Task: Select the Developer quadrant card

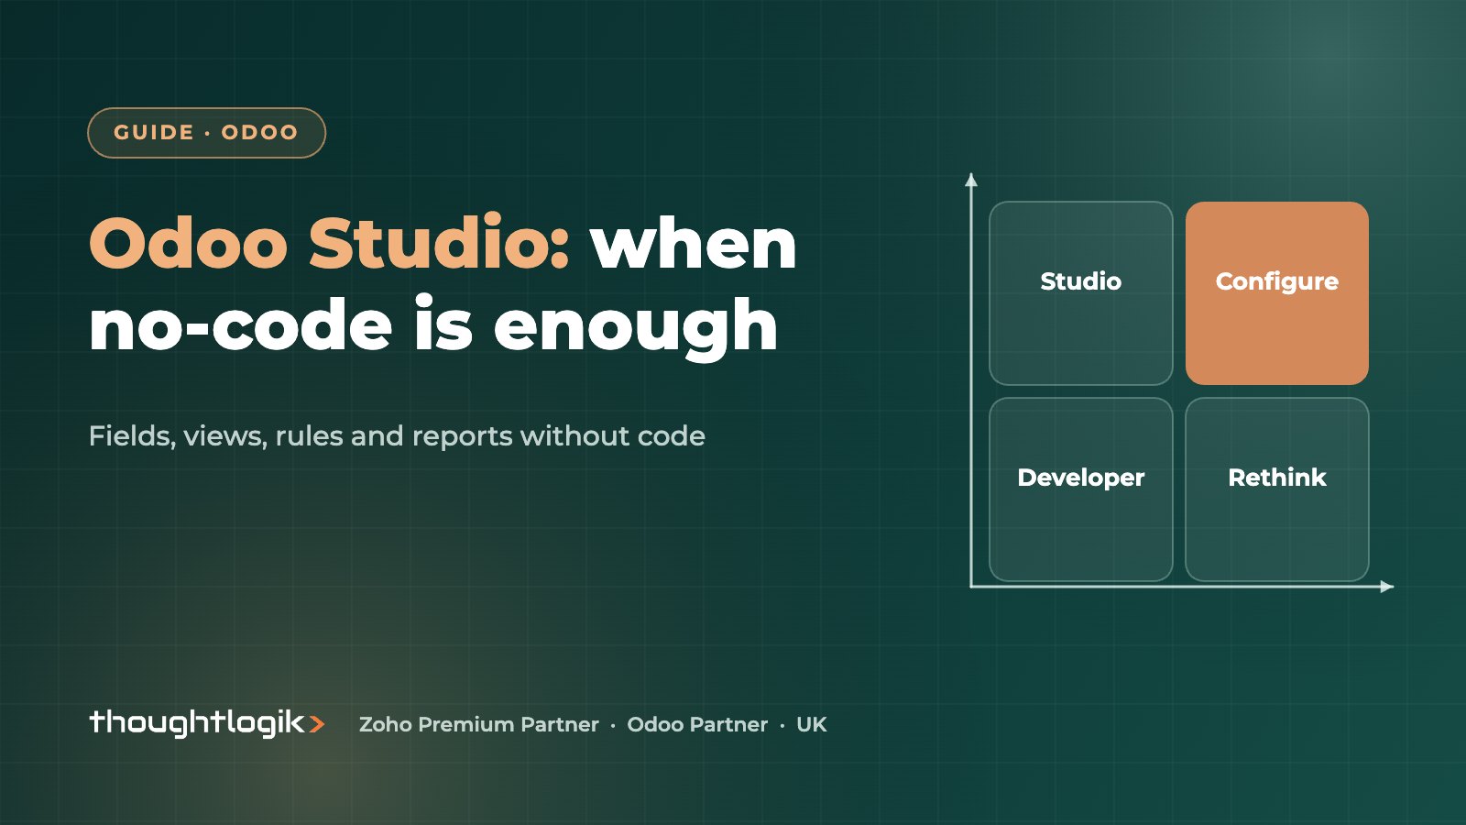Action: pos(1081,489)
